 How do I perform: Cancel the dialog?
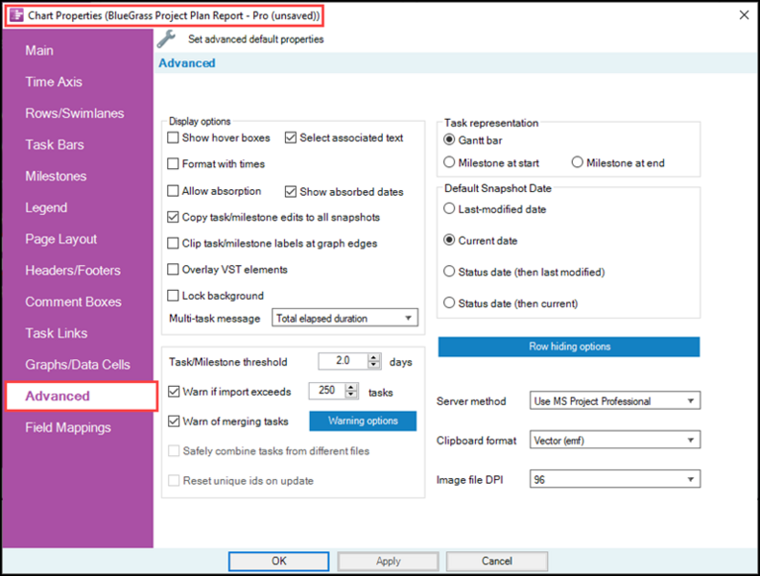tap(497, 561)
